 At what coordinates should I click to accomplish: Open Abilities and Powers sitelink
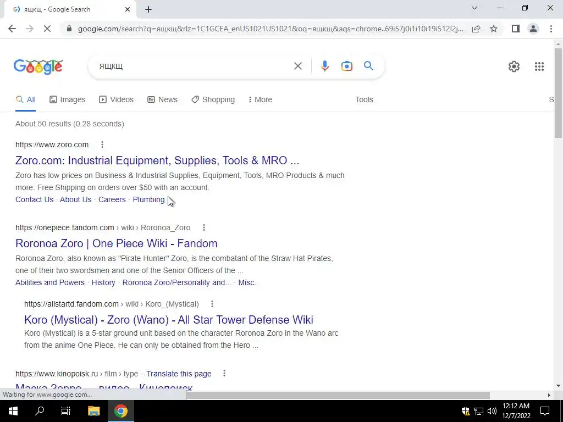pos(50,282)
